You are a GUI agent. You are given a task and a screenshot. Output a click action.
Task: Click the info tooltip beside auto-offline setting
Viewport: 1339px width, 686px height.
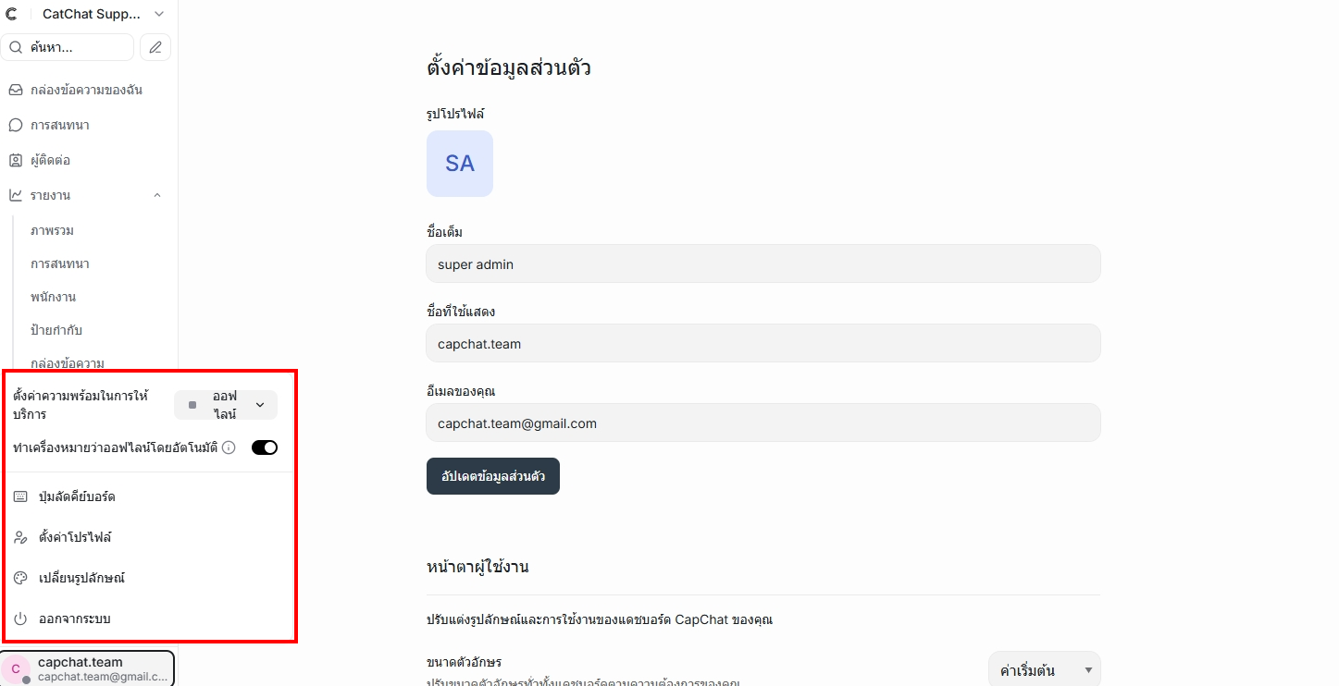point(229,447)
